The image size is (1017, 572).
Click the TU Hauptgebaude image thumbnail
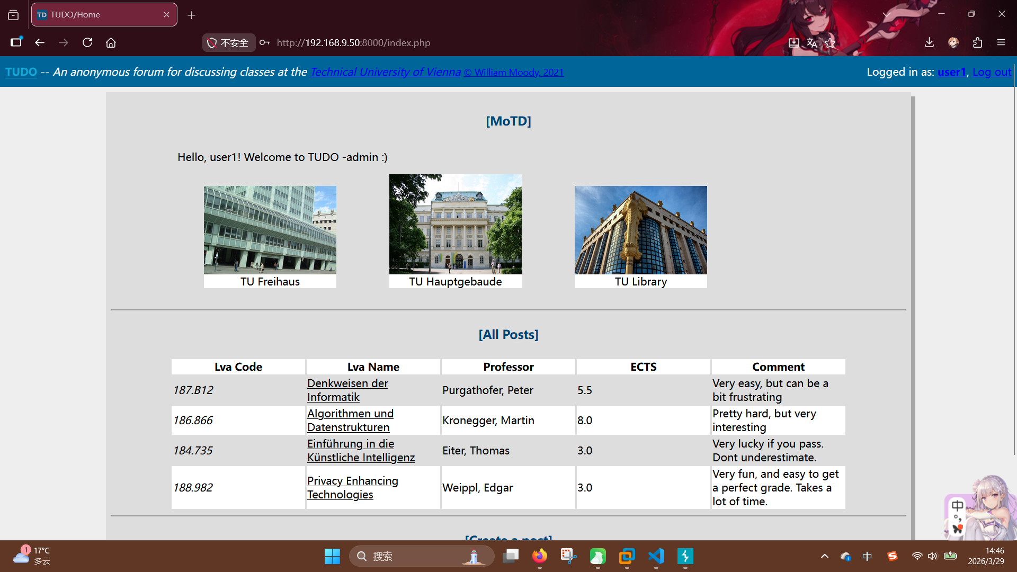pyautogui.click(x=455, y=224)
